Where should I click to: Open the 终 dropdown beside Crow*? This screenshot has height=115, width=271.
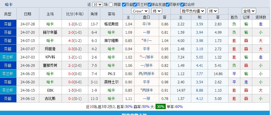tap(156, 11)
